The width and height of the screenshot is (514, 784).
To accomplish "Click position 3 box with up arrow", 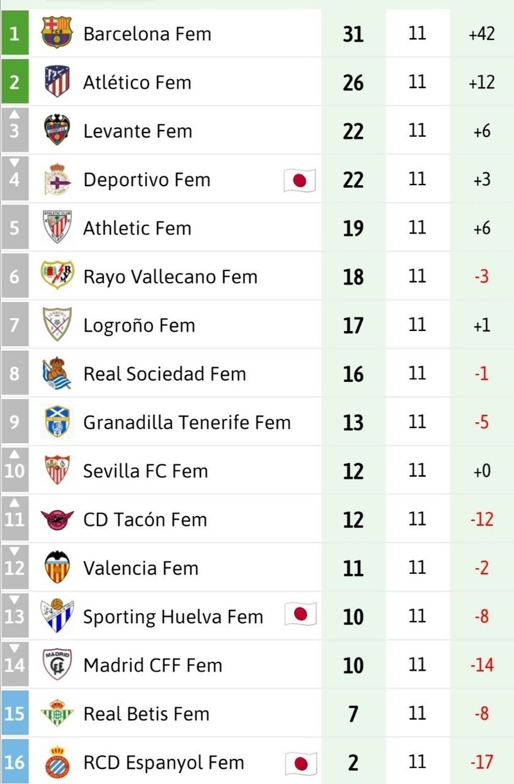I will (x=14, y=130).
